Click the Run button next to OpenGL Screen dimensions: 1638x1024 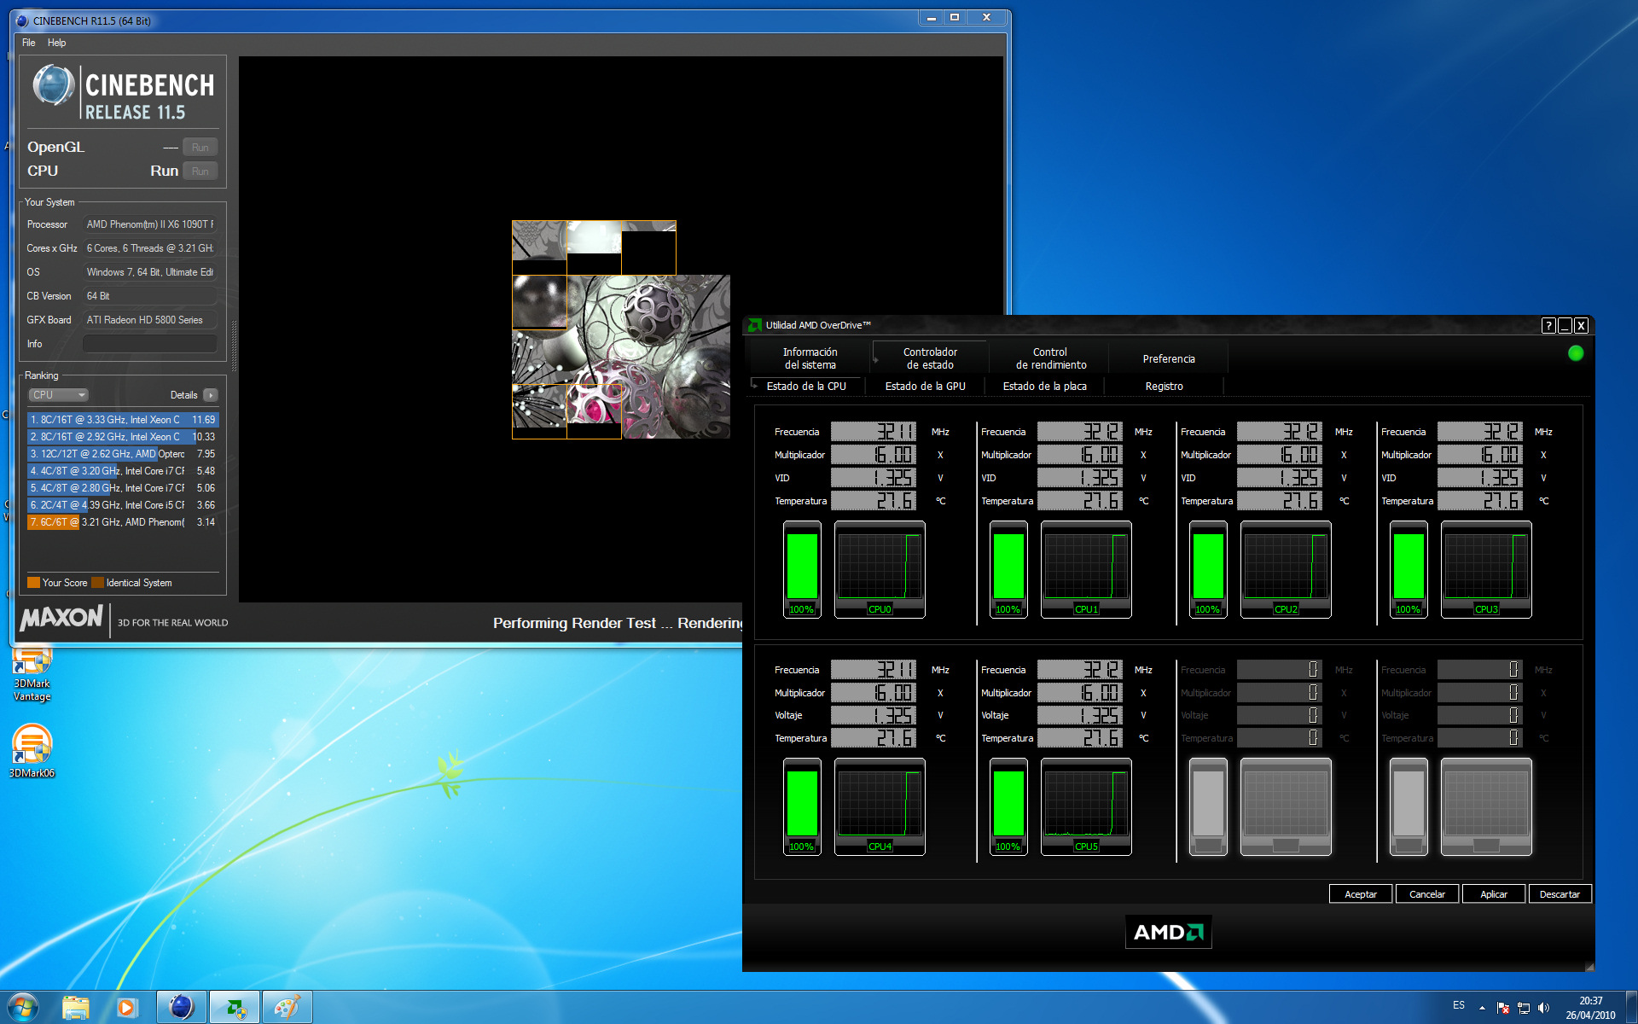[x=200, y=148]
